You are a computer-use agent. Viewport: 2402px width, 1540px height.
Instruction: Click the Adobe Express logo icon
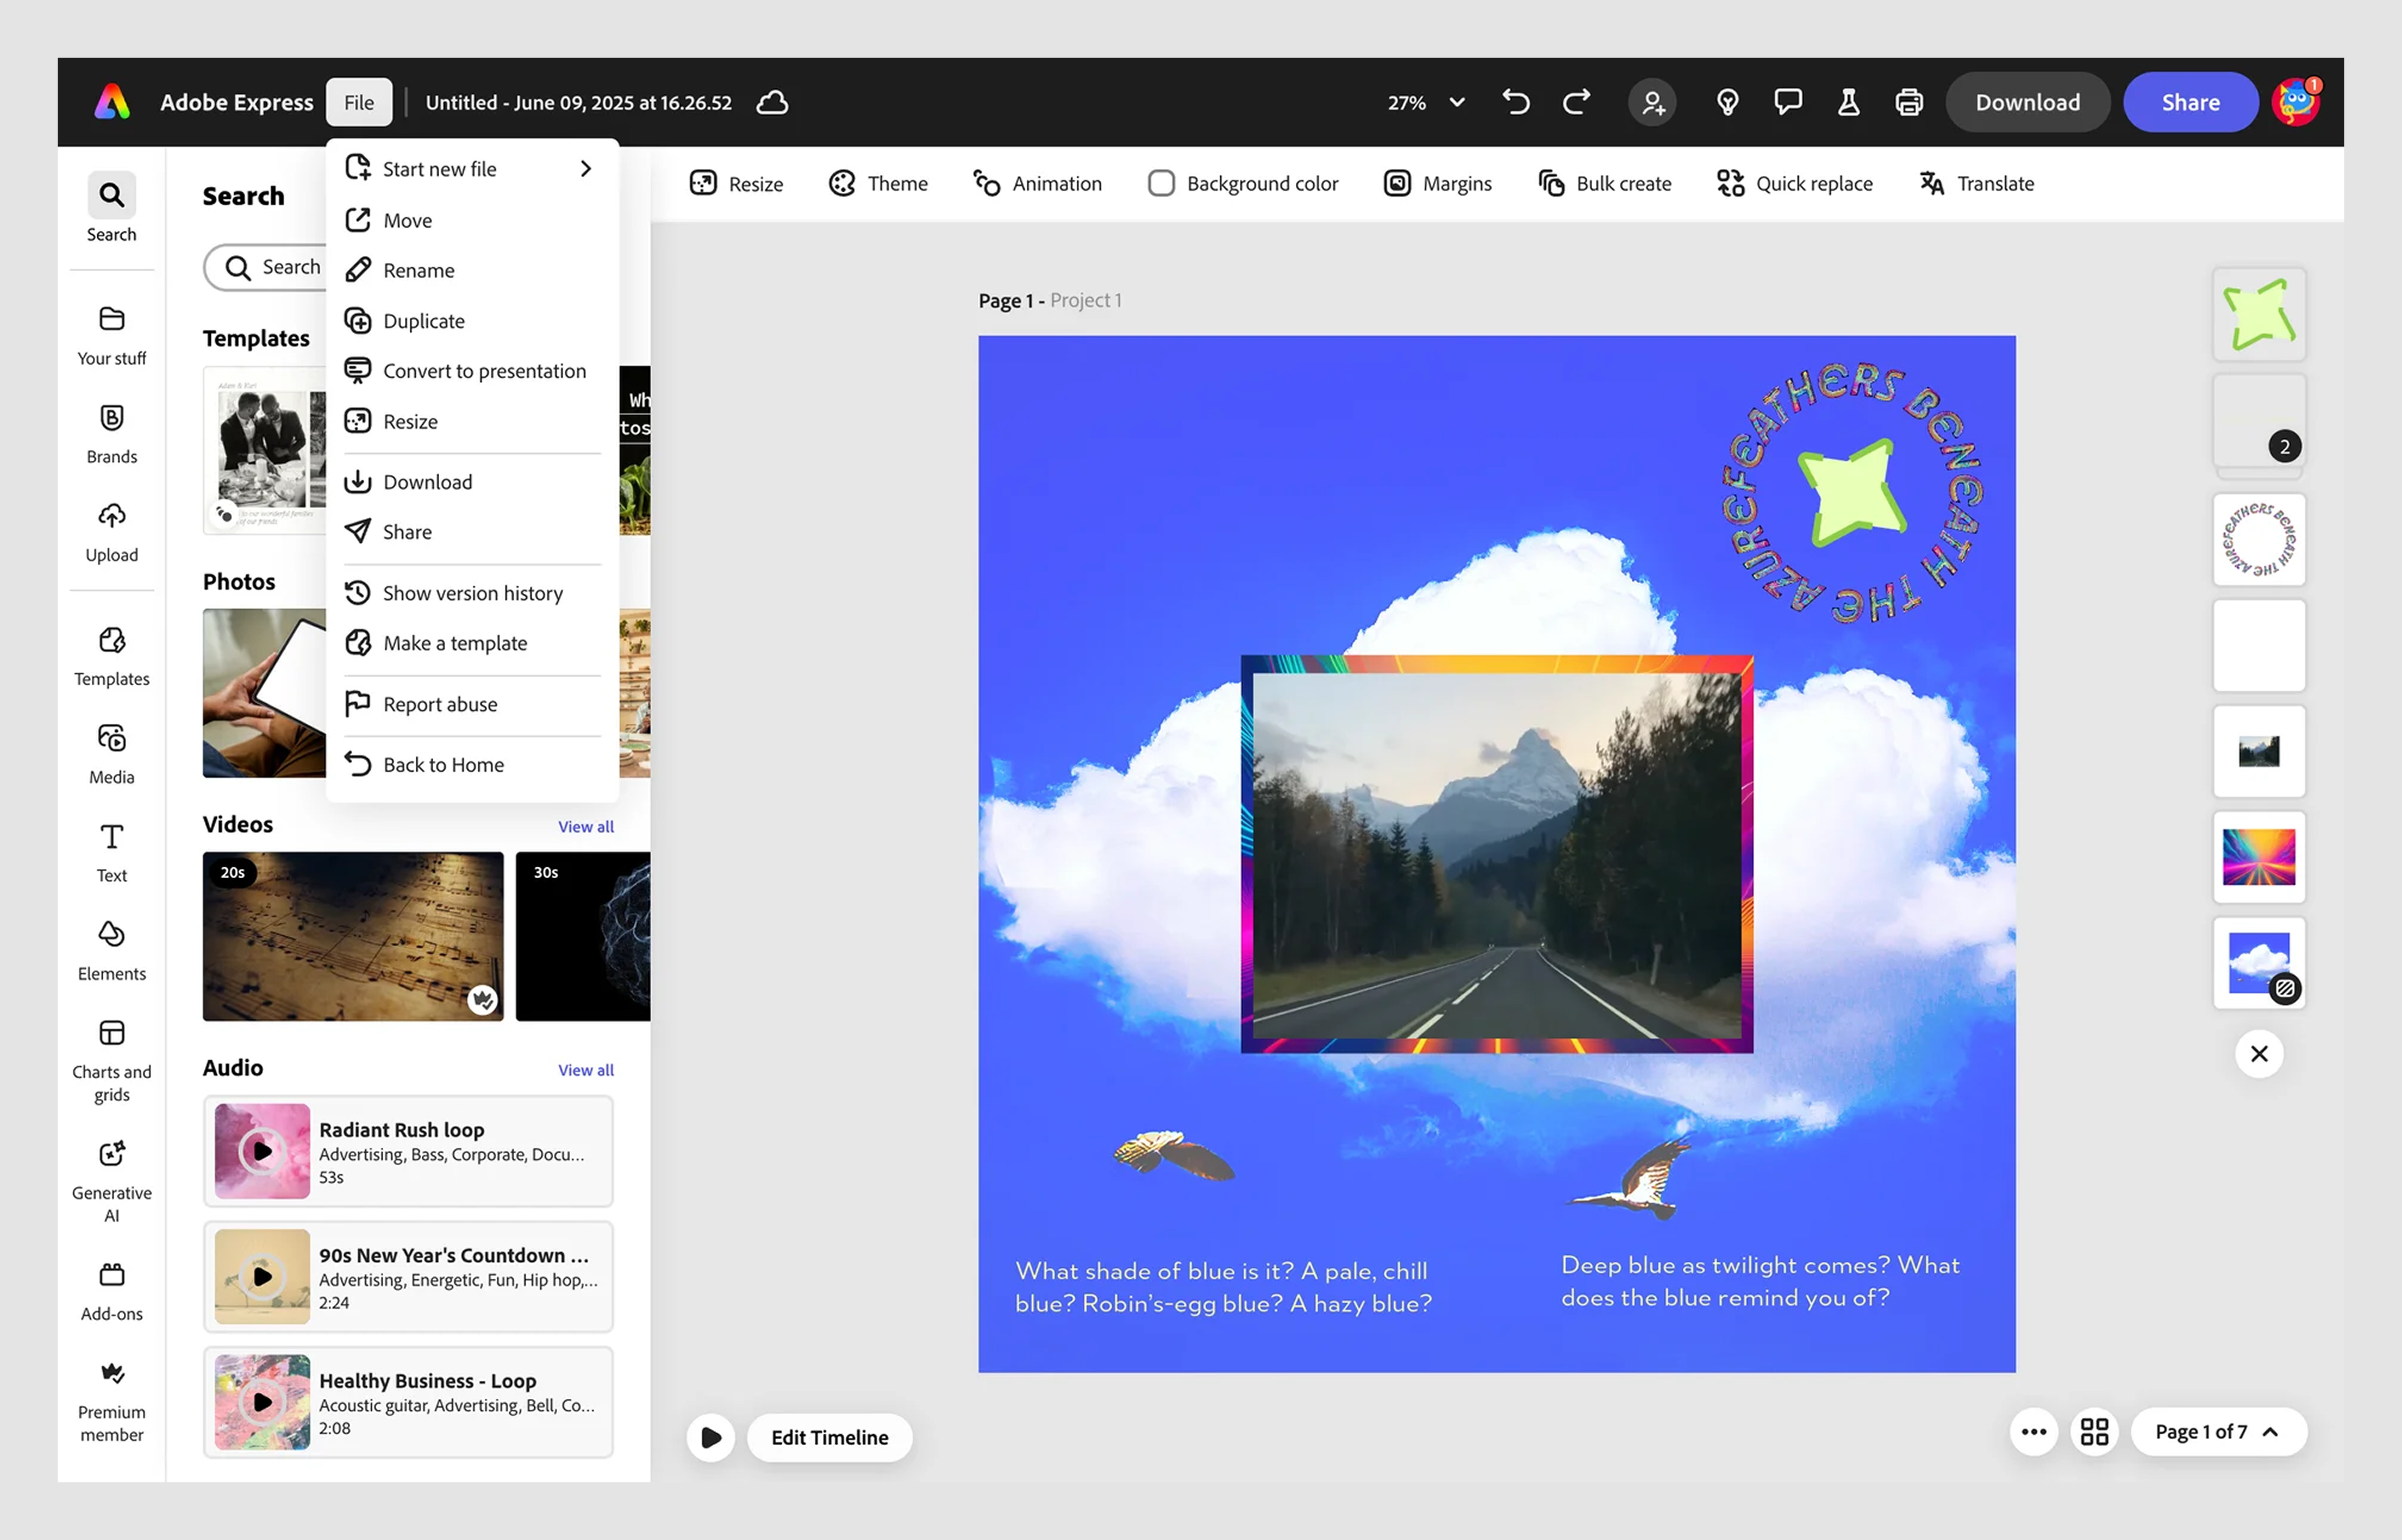pyautogui.click(x=112, y=102)
